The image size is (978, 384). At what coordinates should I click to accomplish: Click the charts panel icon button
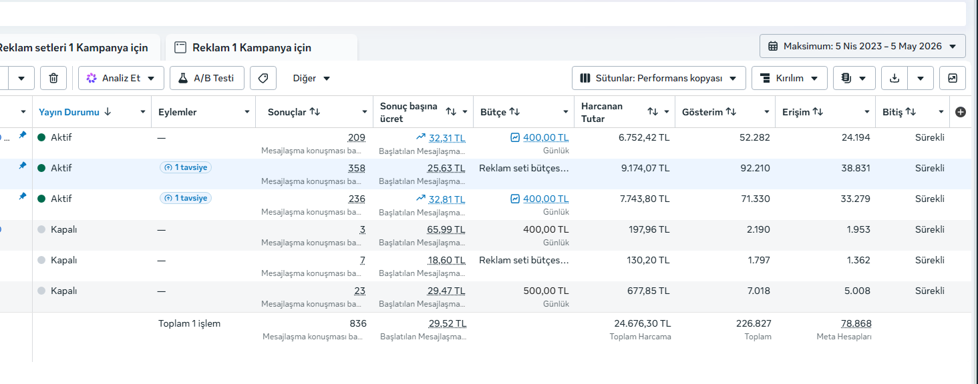[953, 78]
